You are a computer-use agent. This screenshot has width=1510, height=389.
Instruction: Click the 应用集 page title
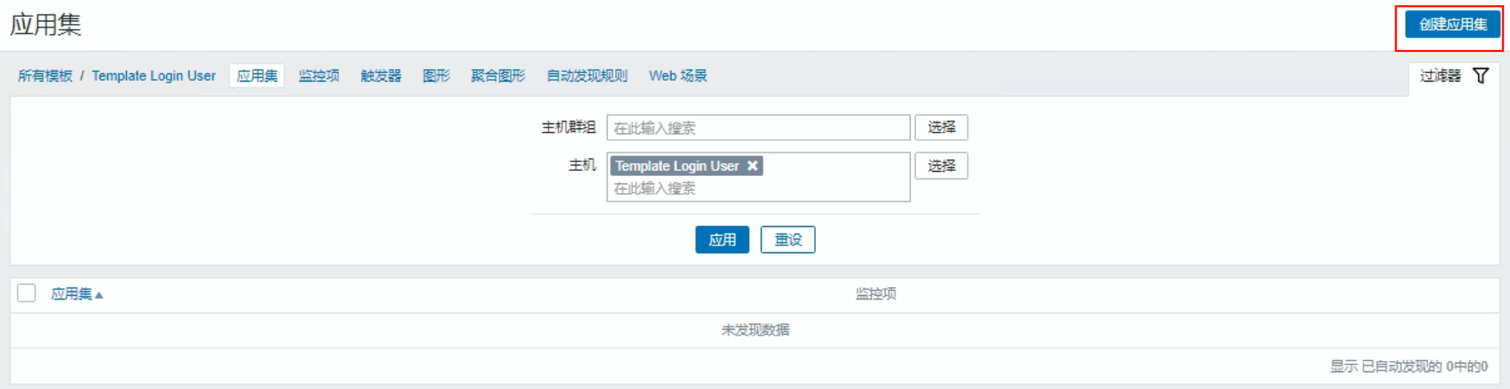tap(46, 25)
